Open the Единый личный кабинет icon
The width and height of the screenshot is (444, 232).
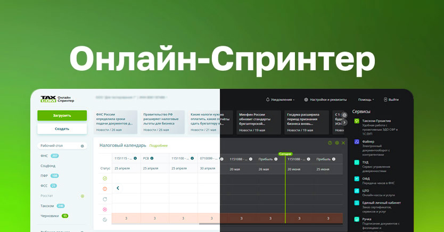[x=357, y=203]
